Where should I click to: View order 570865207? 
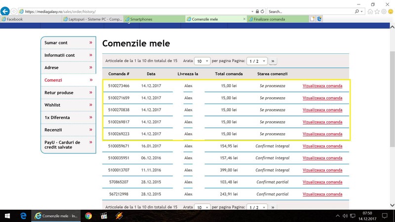322,182
